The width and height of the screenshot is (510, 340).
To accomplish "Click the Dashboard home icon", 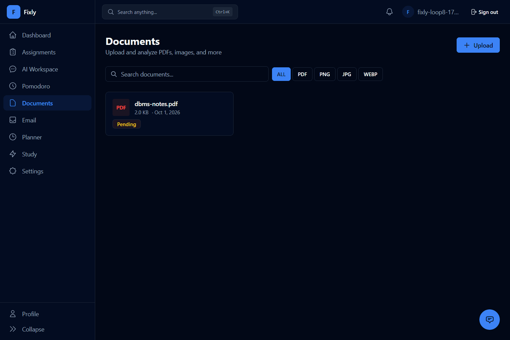I will pos(13,35).
